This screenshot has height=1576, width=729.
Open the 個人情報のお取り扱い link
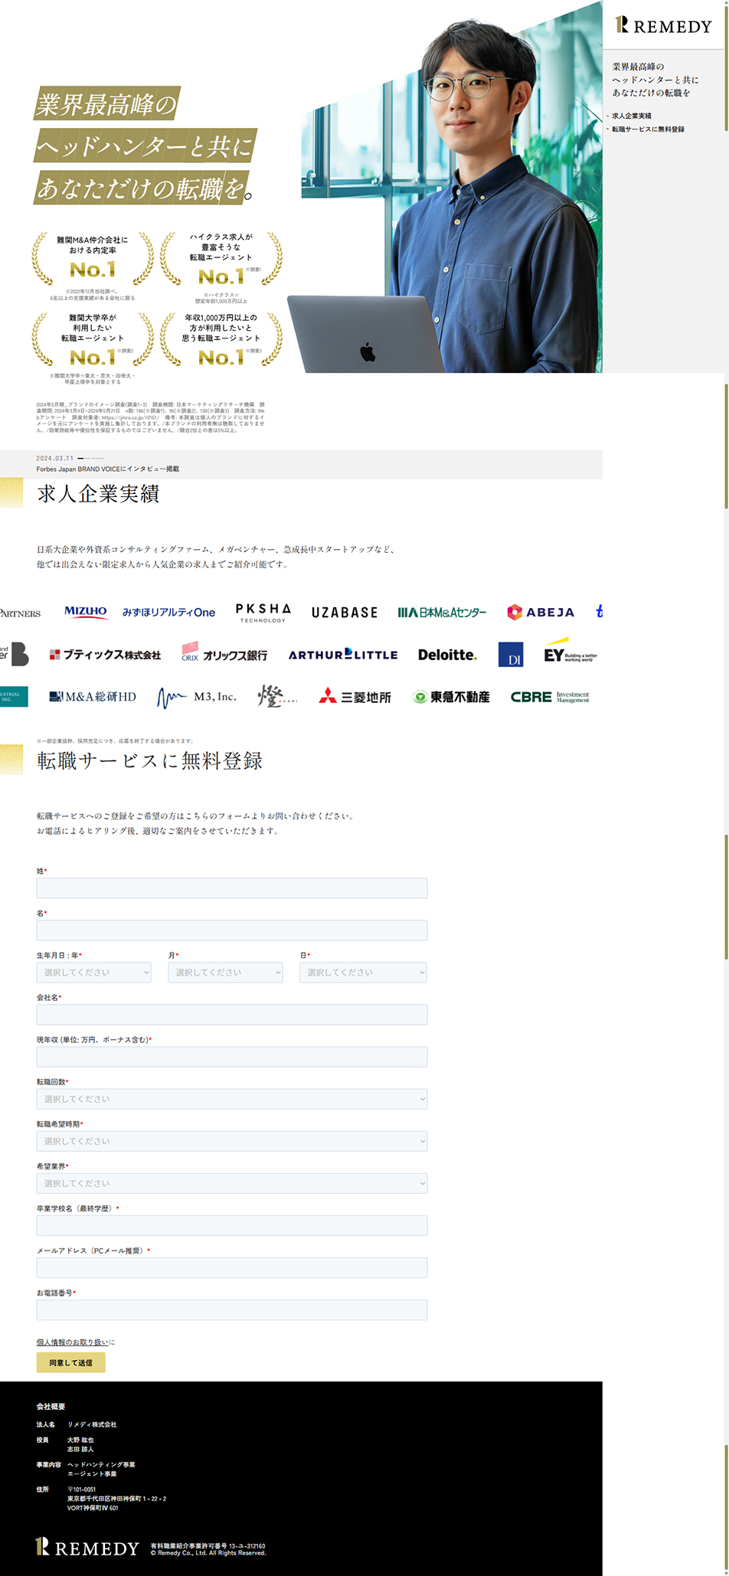coord(72,1342)
